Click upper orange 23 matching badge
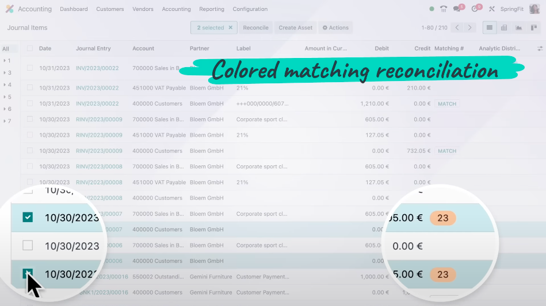Image resolution: width=546 pixels, height=306 pixels. (442, 218)
